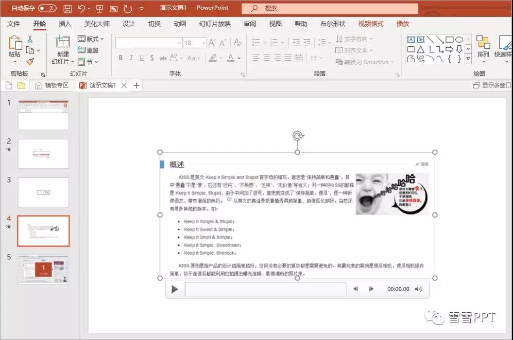Toggle bold formatting
513x340 pixels.
click(121, 58)
